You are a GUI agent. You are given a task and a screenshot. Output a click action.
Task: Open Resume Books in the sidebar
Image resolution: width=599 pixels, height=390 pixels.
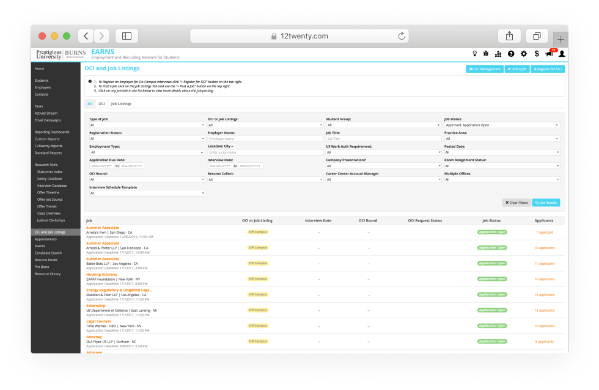coord(46,260)
